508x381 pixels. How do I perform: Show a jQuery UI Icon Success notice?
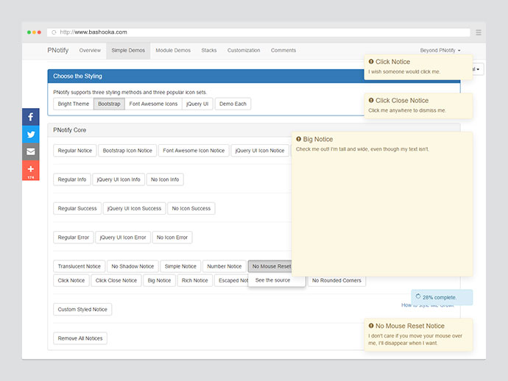click(135, 208)
